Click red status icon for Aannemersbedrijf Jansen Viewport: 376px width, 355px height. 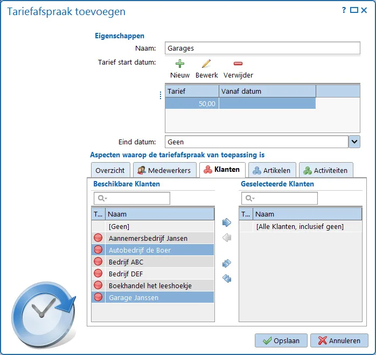tap(98, 238)
